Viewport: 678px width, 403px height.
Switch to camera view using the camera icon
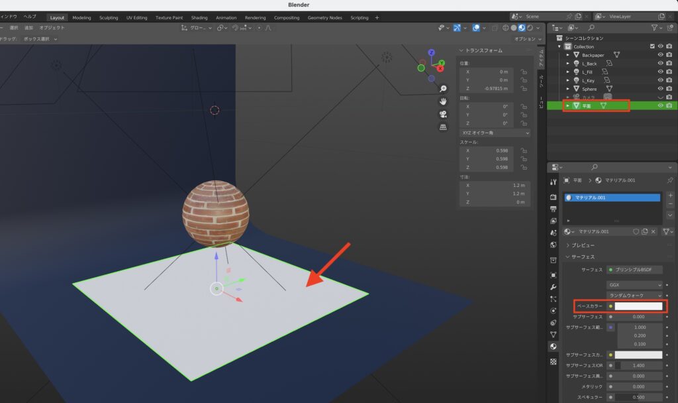[x=442, y=114]
